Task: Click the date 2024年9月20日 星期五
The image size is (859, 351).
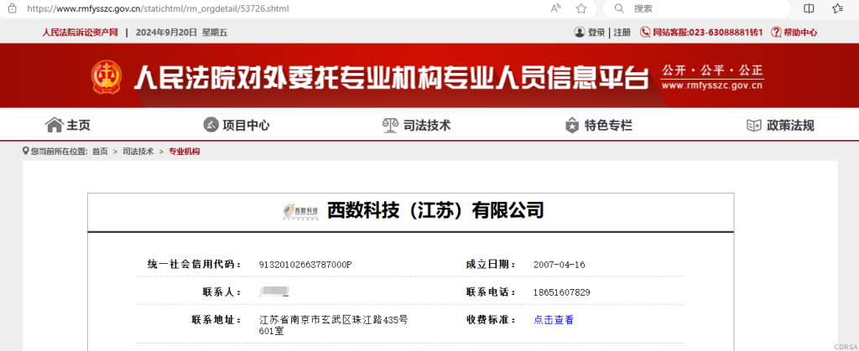Action: (181, 33)
